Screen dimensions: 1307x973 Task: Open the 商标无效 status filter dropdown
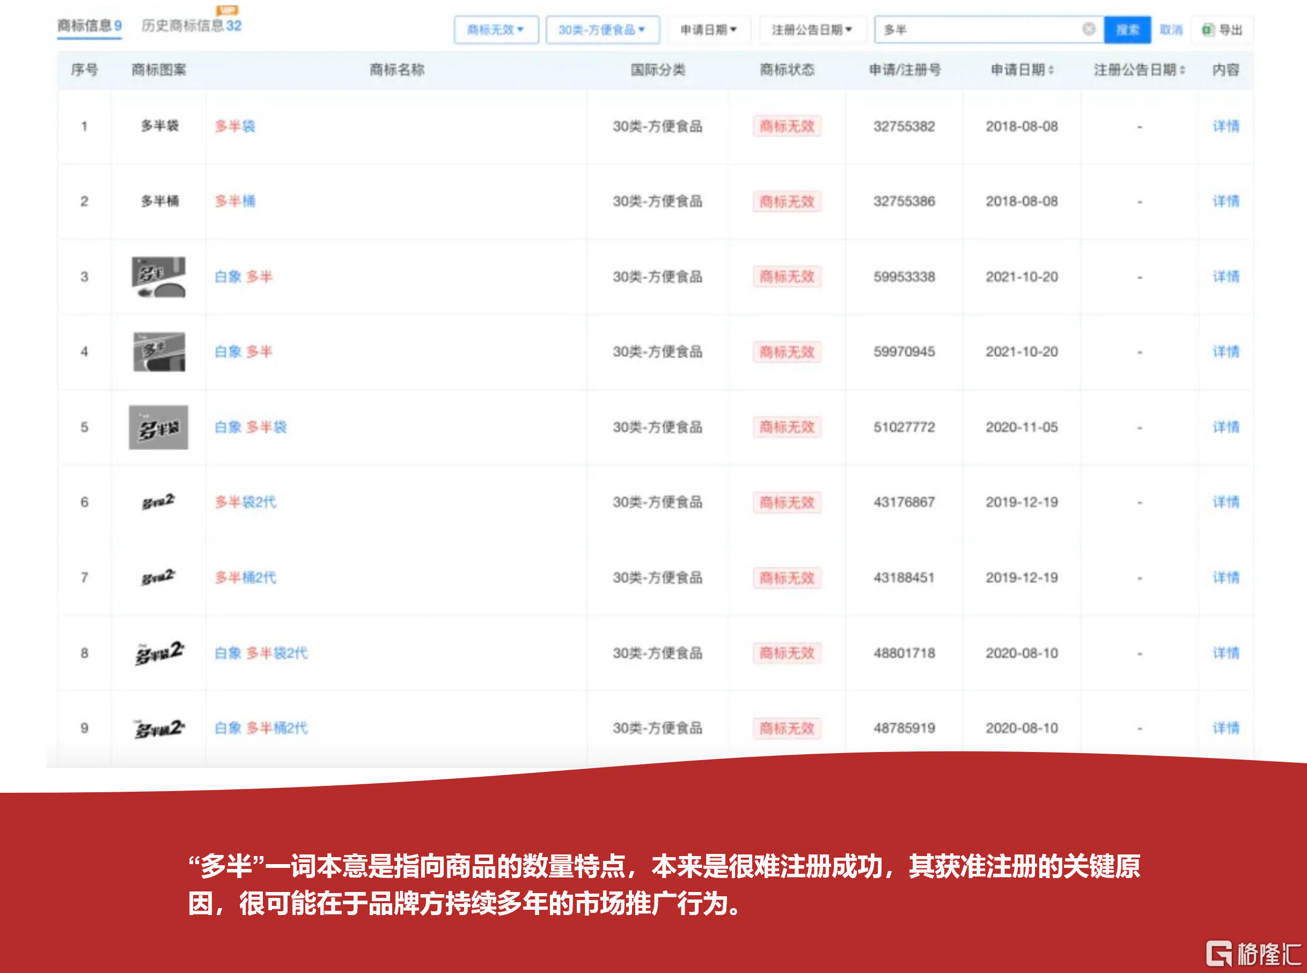point(496,30)
